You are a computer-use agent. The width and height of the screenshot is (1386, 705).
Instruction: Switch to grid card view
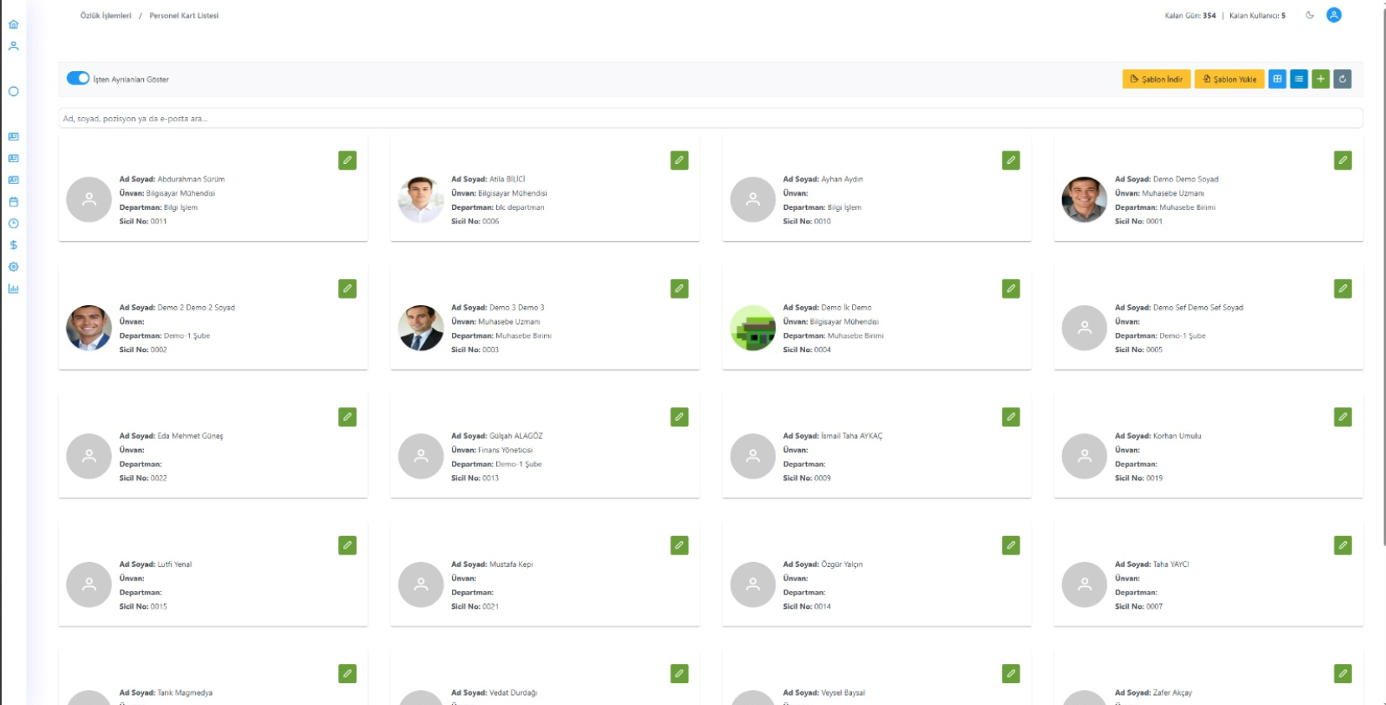[1277, 79]
